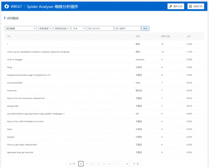Click the 'Feed' type cell

(138, 83)
